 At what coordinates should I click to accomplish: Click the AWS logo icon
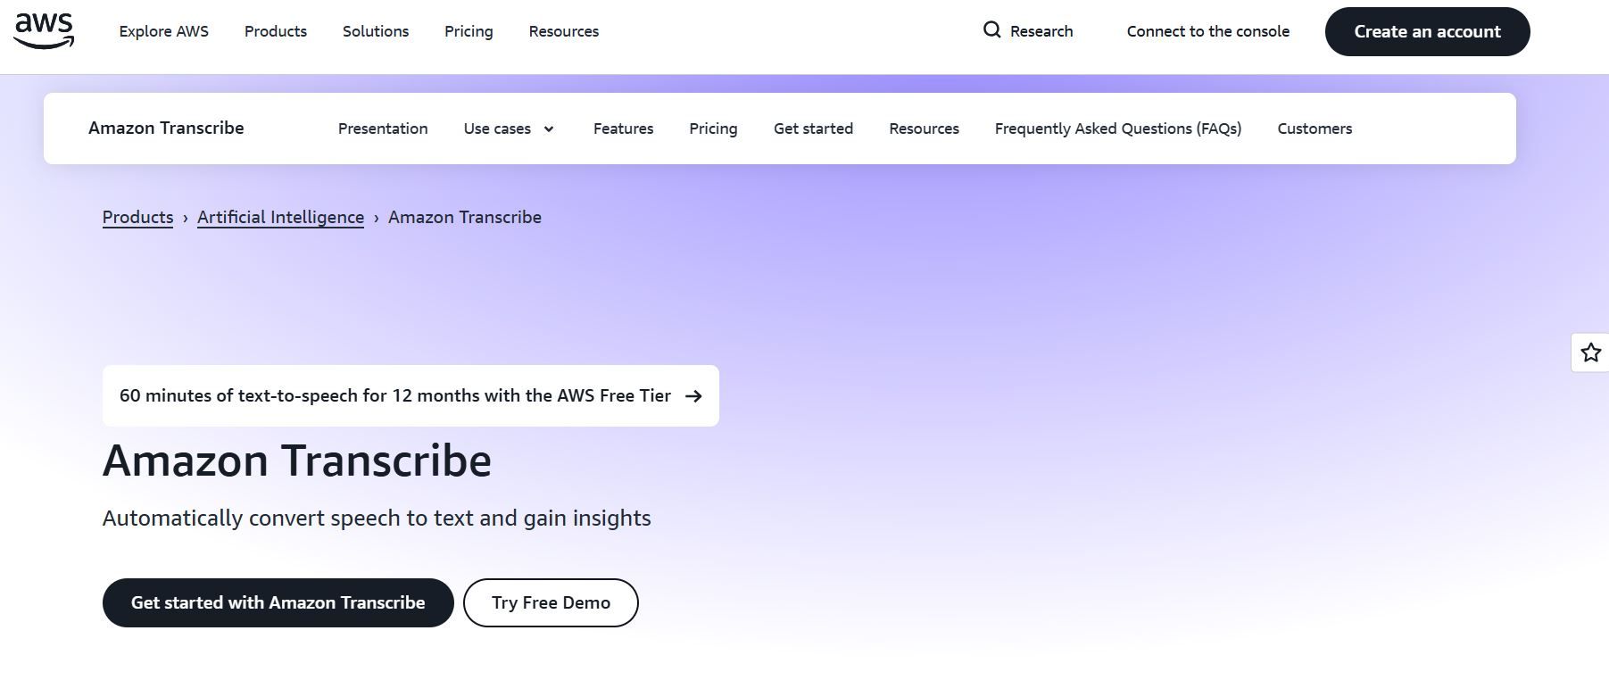(x=44, y=31)
